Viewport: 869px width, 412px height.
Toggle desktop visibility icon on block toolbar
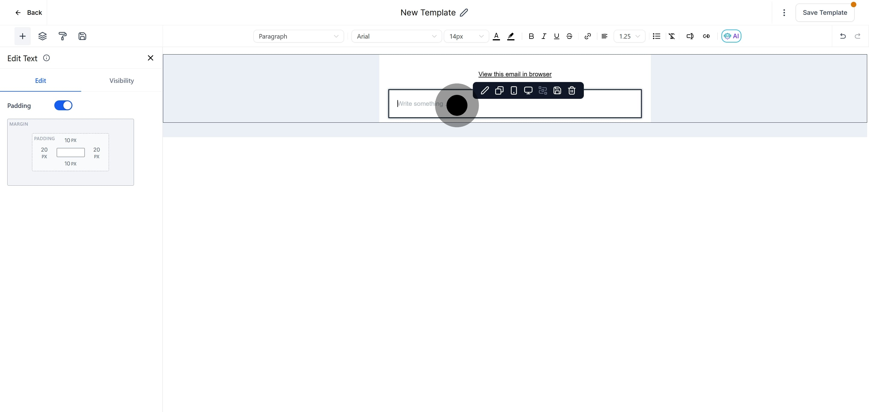pyautogui.click(x=528, y=90)
